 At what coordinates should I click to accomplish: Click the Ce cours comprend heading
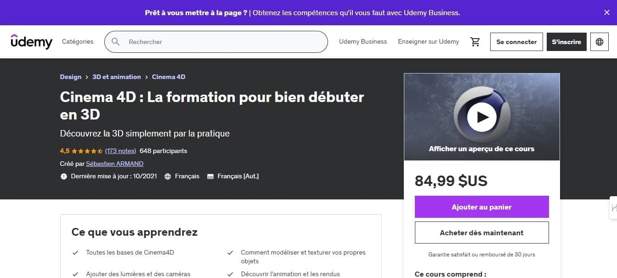click(451, 274)
